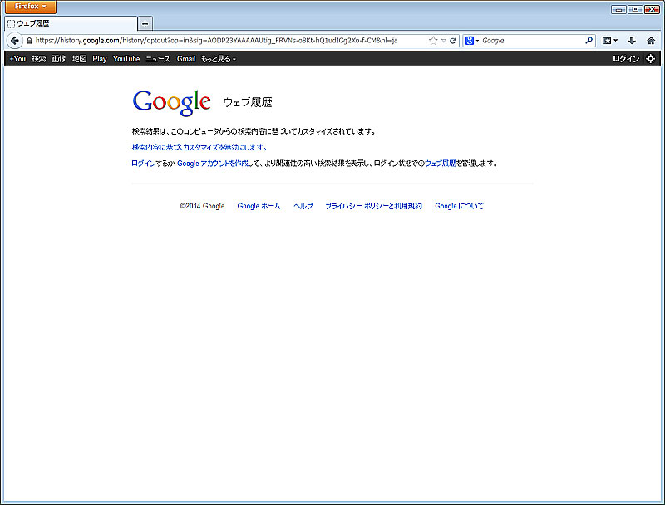Viewport: 665px width, 505px height.
Task: Bookmark this page with the star icon
Action: click(x=433, y=41)
